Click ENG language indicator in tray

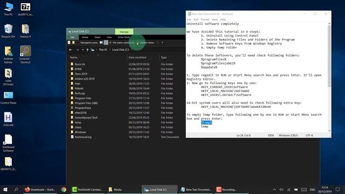tap(312, 189)
